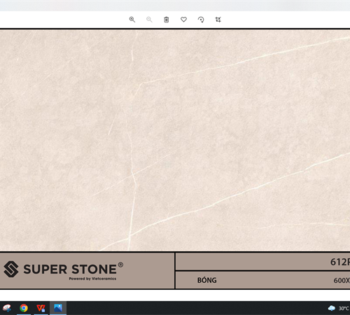Viewport: 350px width, 315px height.
Task: Click the SUPER STONE brand name text
Action: pos(70,269)
